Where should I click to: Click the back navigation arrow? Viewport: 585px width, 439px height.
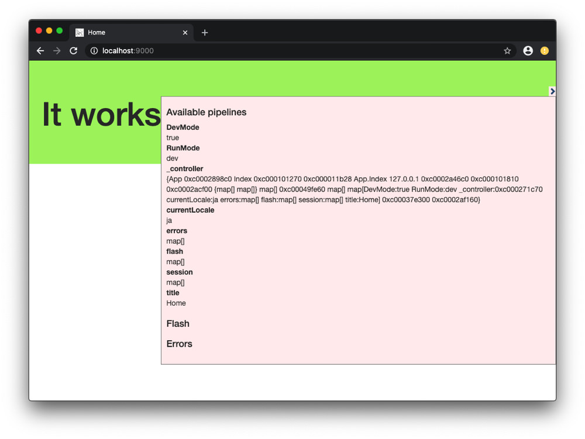(x=40, y=51)
